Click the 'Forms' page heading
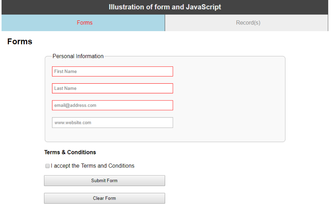Viewport: 335px width, 204px height. click(20, 42)
